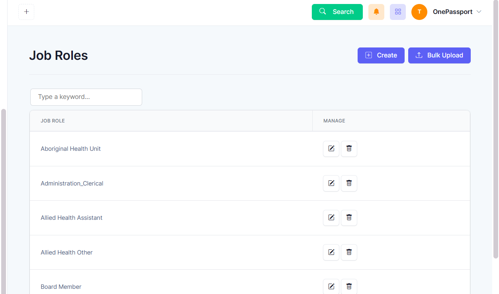Click the right page scrollbar
The height and width of the screenshot is (294, 499).
click(x=496, y=129)
